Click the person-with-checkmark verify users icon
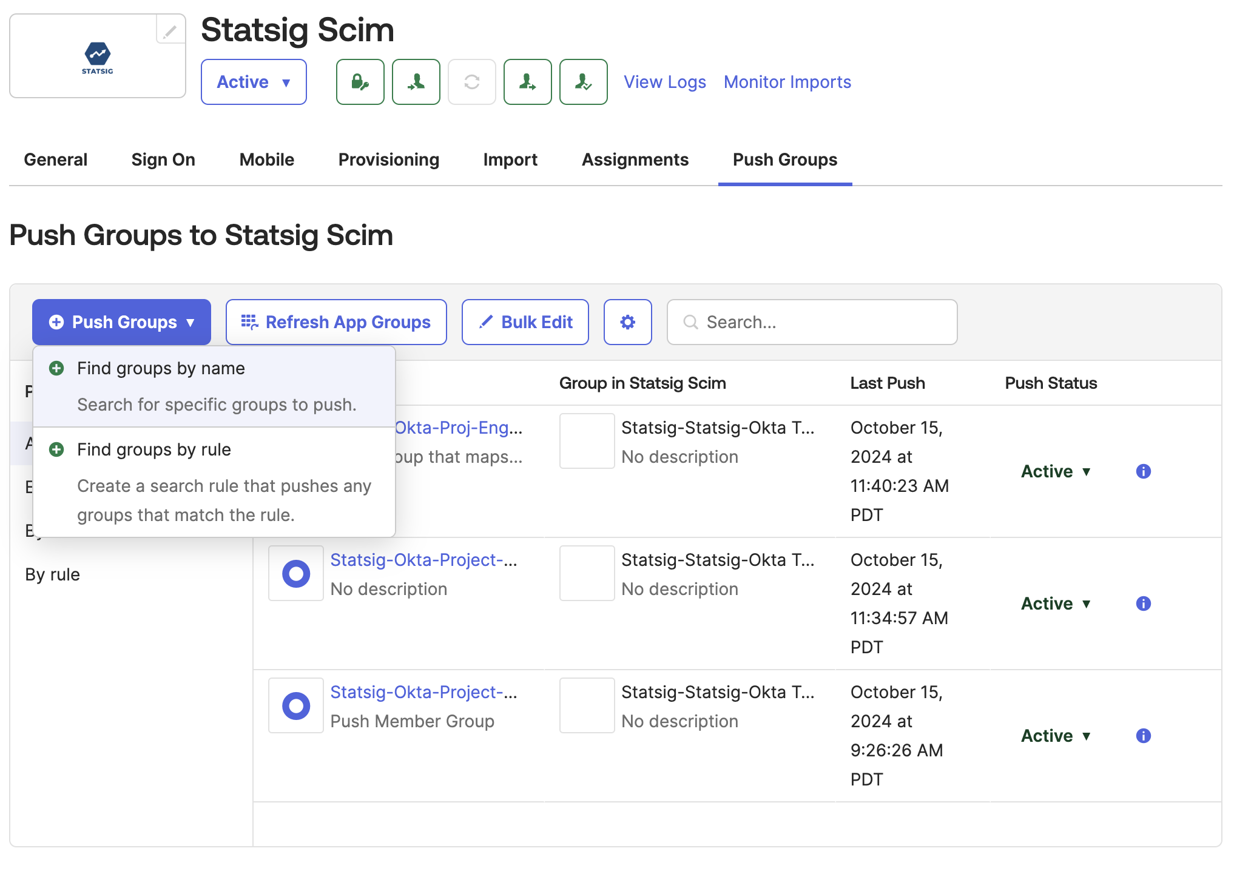 pos(583,82)
